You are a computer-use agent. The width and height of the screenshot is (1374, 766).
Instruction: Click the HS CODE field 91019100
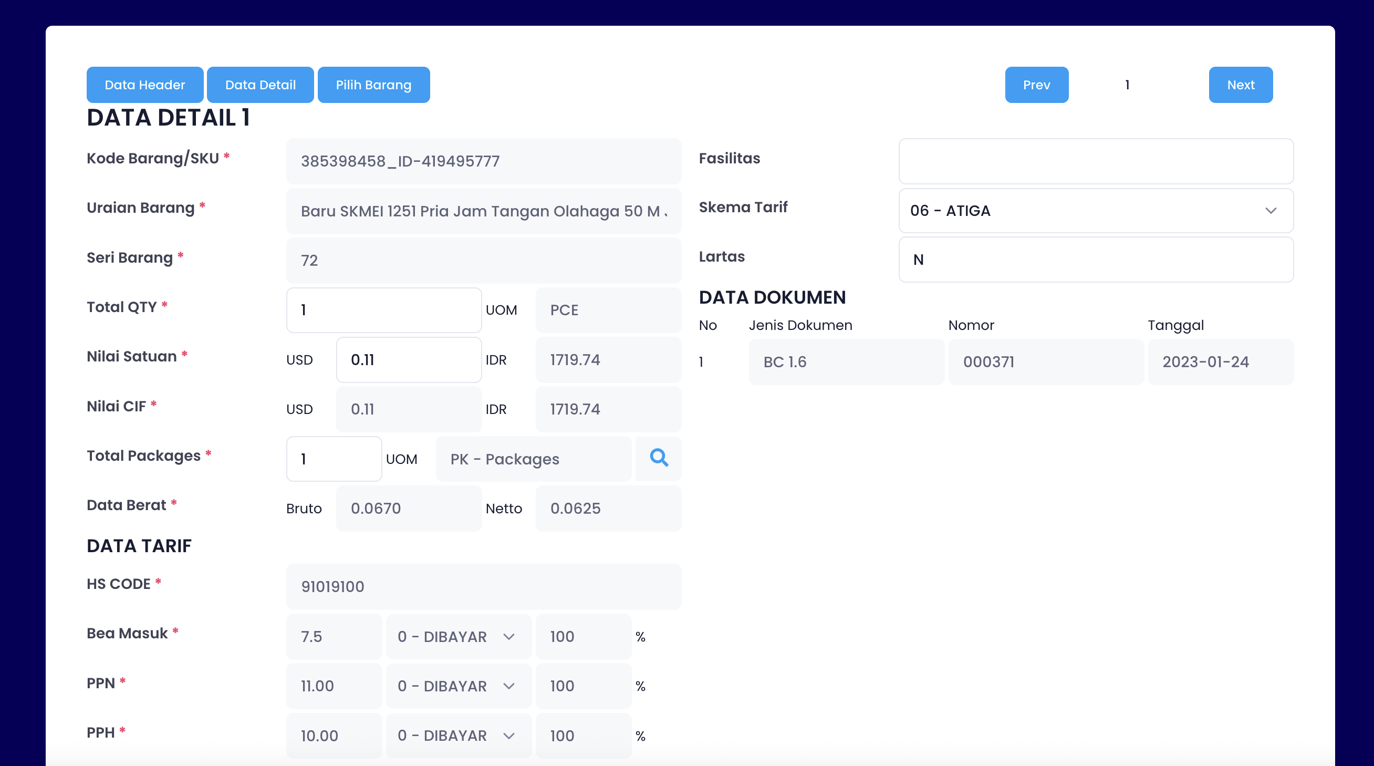[483, 586]
